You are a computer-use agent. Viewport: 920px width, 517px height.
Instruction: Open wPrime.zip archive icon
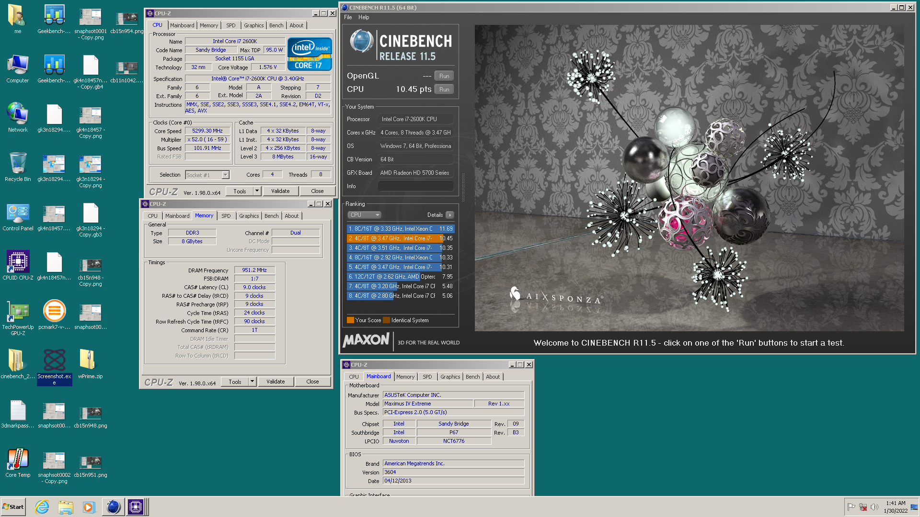[91, 364]
